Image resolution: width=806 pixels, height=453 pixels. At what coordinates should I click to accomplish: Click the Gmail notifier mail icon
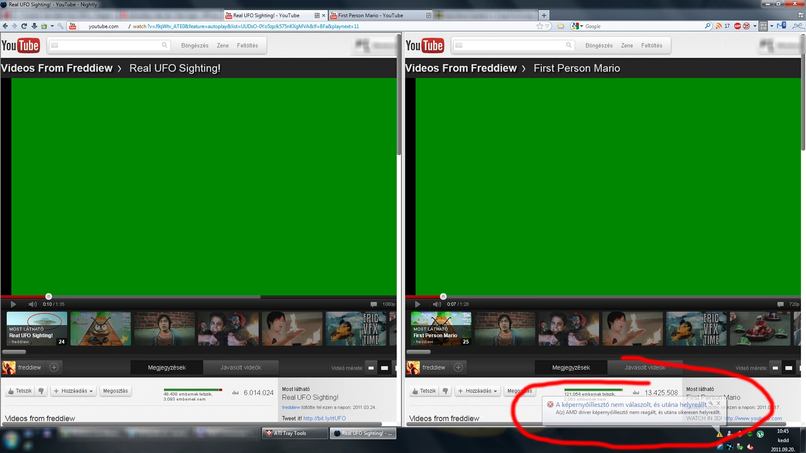pyautogui.click(x=781, y=26)
